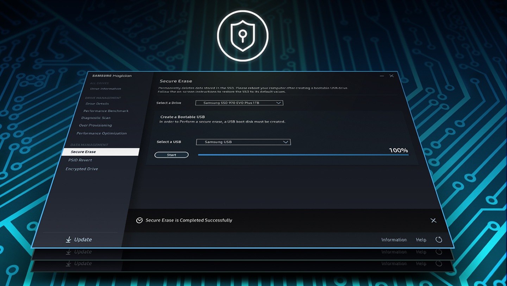Click the shield lock icon above the window
The height and width of the screenshot is (286, 507).
click(243, 36)
